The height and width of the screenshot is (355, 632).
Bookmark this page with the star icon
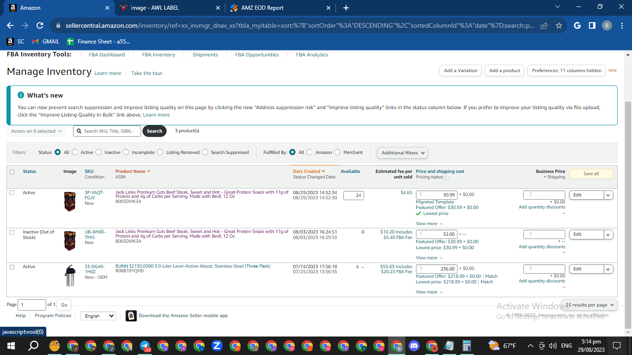click(x=559, y=26)
